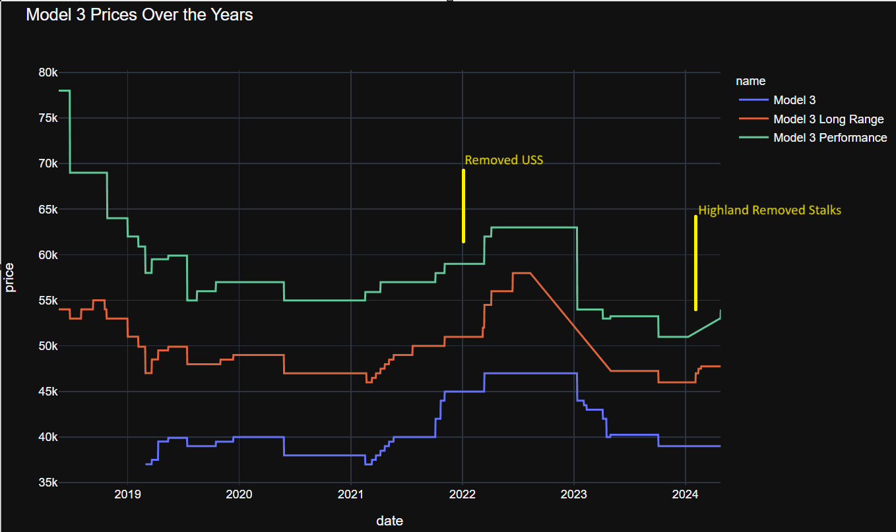
Task: Click the x-axis title "date"
Action: (389, 521)
